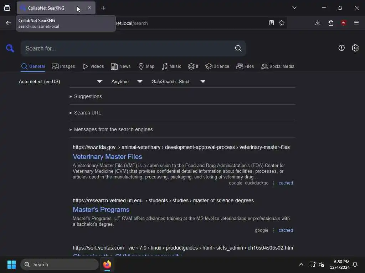Open the extensions puzzle icon
This screenshot has width=365, height=273.
click(x=331, y=23)
